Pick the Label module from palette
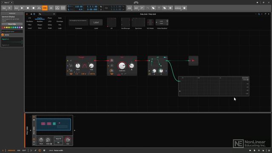272x153 pixels. pyautogui.click(x=96, y=23)
